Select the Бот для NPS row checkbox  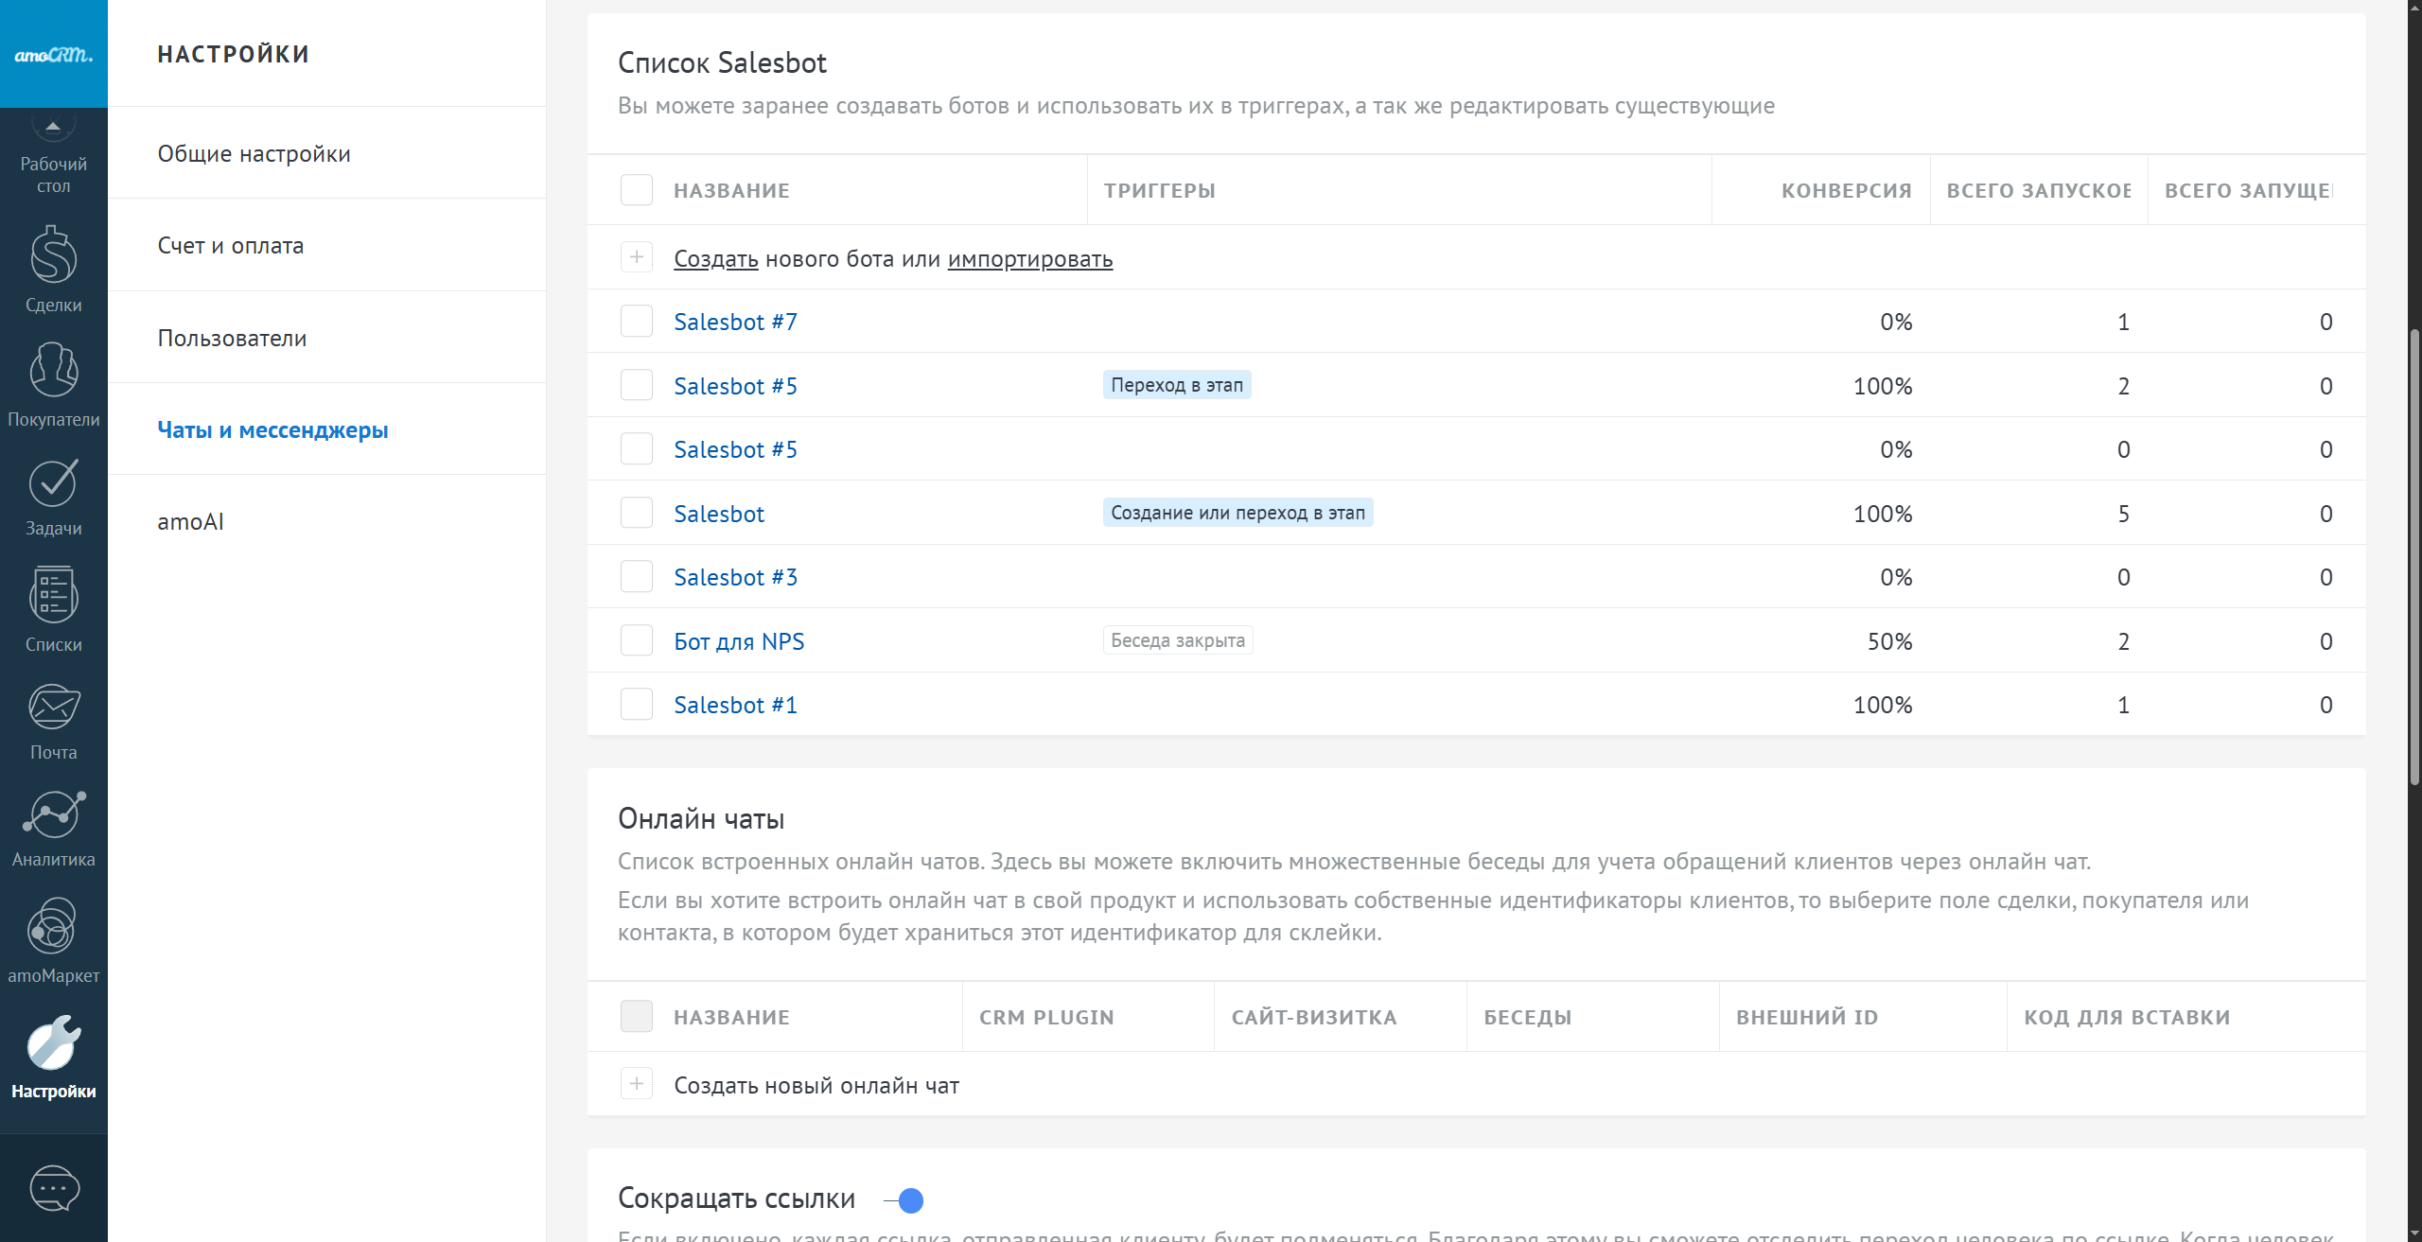click(x=637, y=641)
